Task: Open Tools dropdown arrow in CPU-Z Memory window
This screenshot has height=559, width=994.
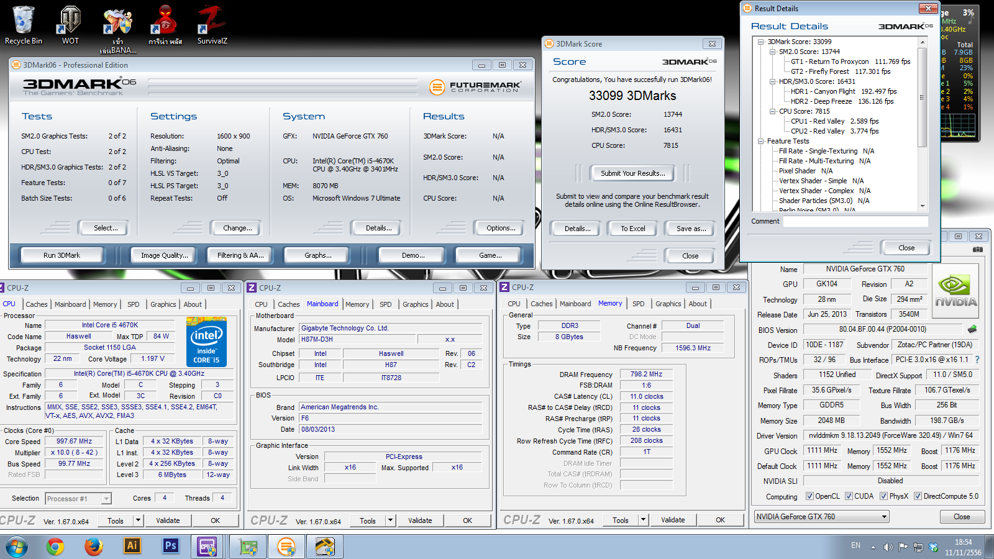Action: (x=643, y=520)
